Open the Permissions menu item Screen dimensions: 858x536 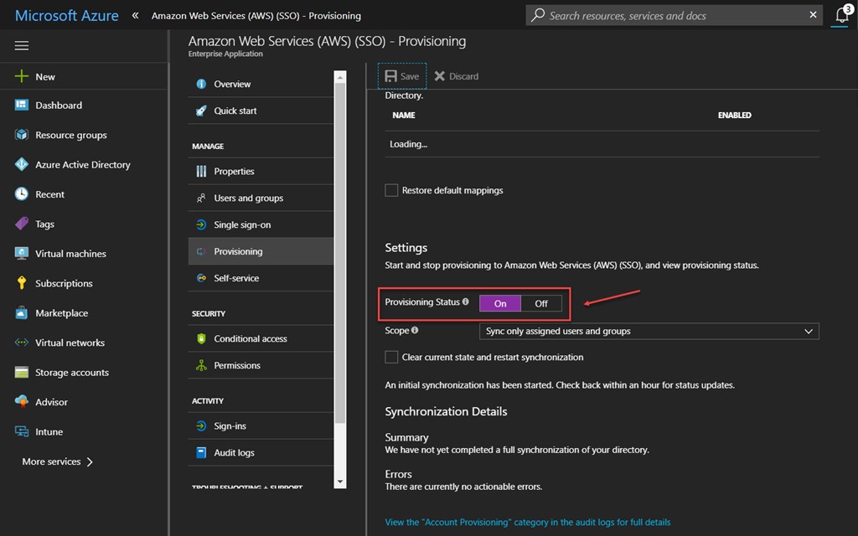(x=261, y=365)
